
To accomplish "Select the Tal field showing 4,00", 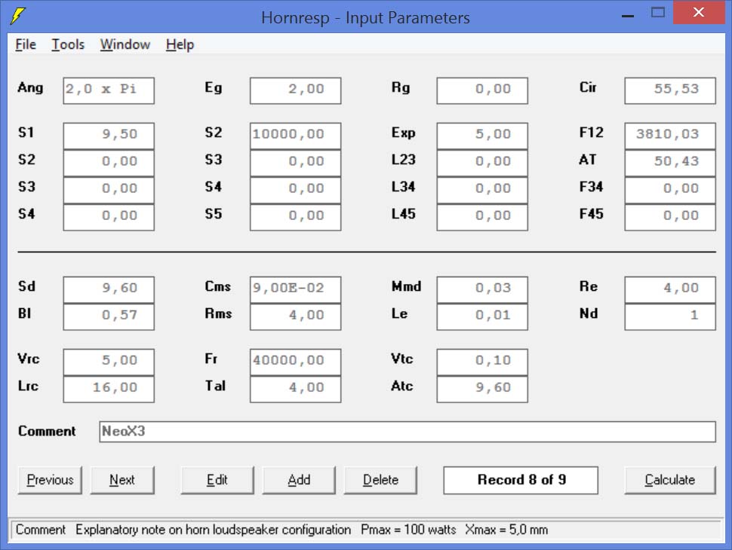I will pyautogui.click(x=296, y=390).
